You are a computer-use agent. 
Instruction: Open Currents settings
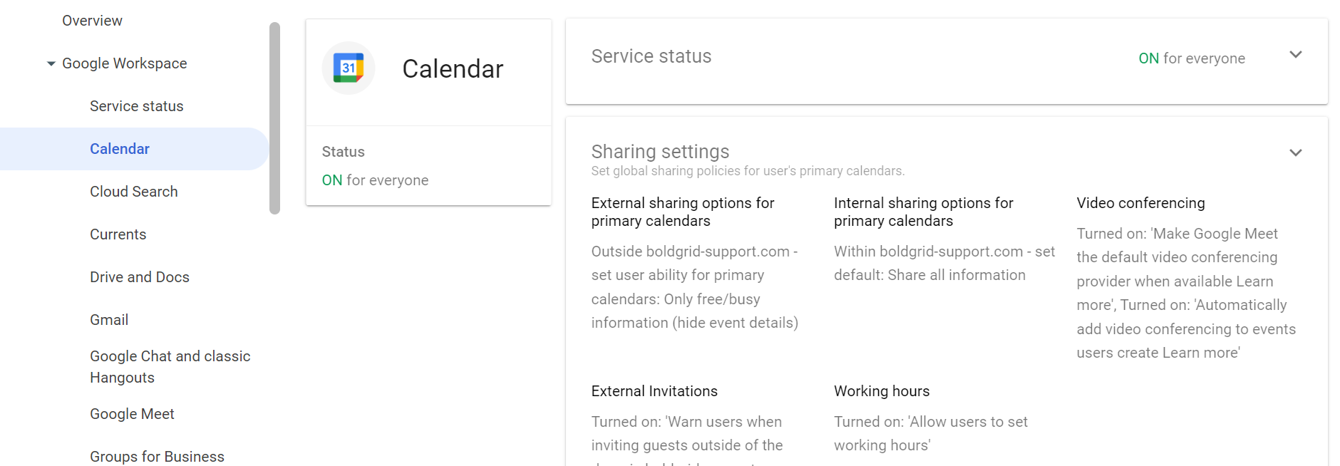[118, 234]
